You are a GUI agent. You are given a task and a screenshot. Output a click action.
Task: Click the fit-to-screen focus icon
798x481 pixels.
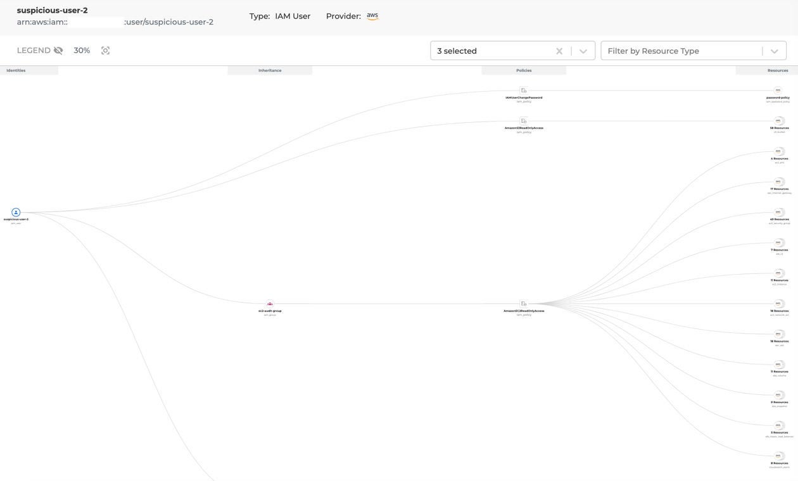pos(106,51)
